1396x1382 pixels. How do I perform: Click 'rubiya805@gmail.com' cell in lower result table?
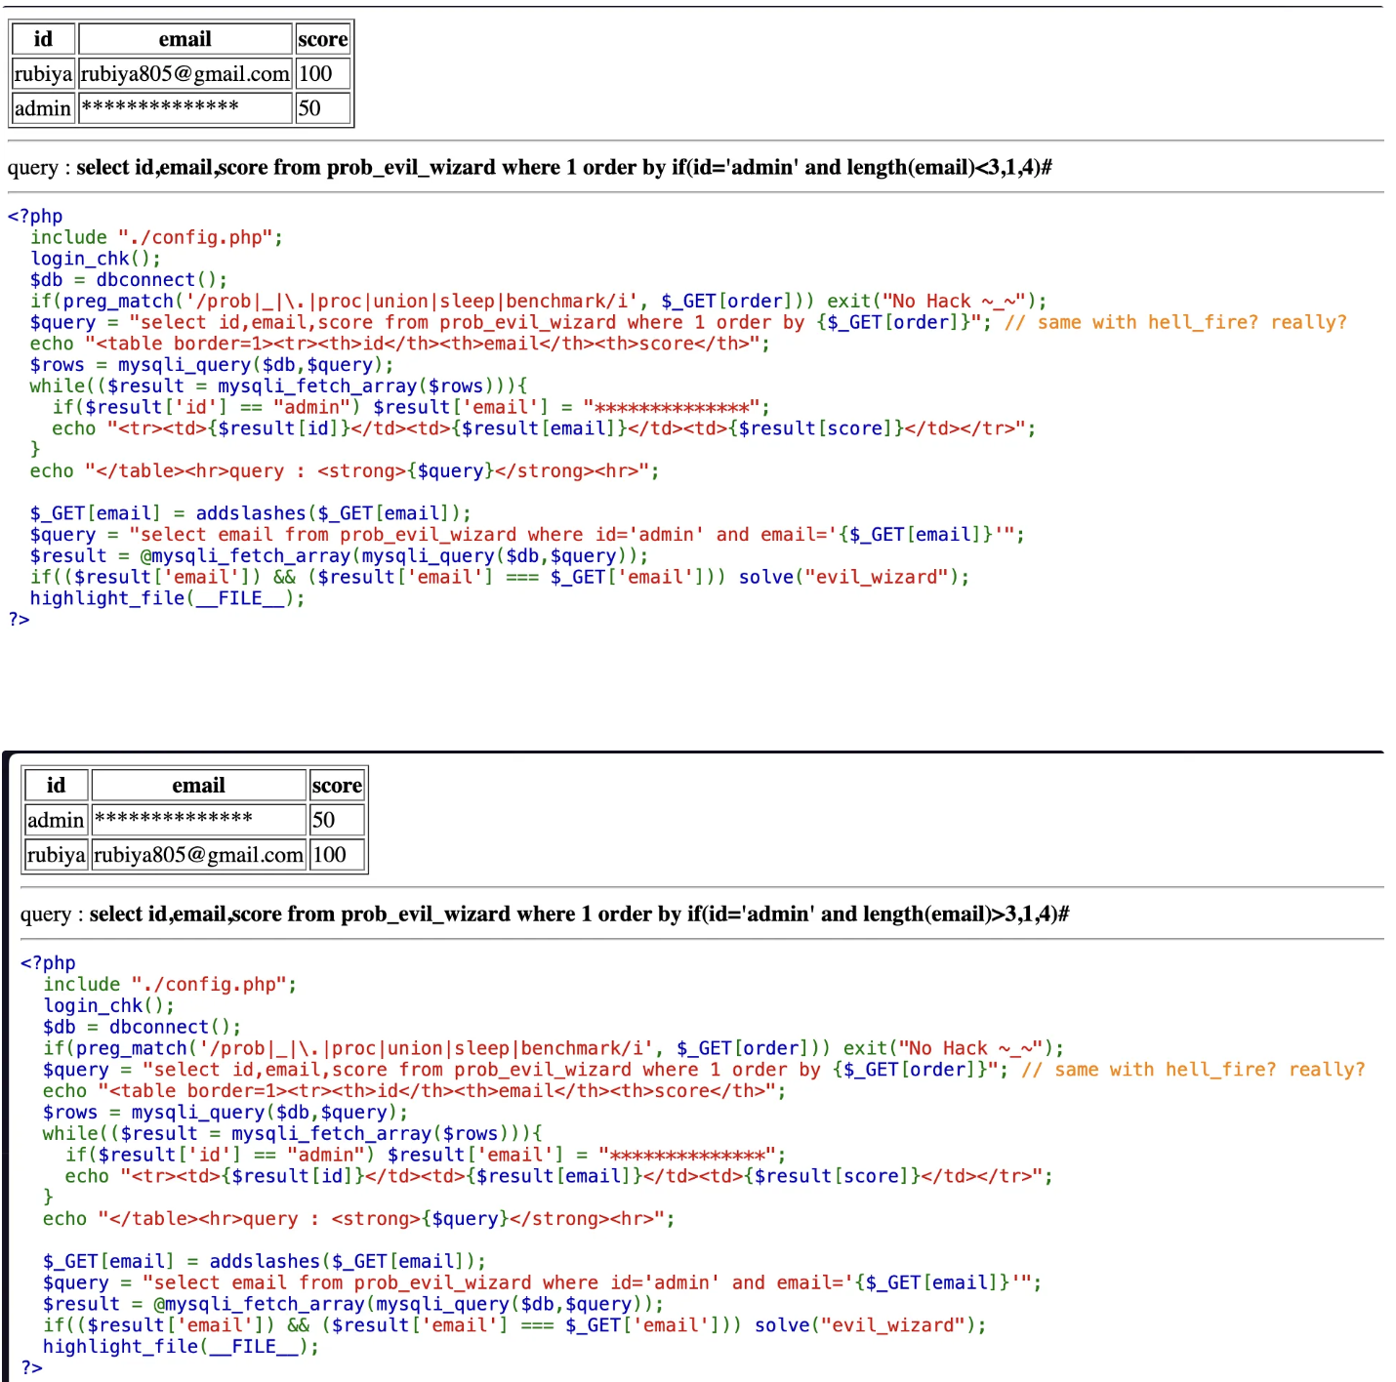(x=199, y=855)
